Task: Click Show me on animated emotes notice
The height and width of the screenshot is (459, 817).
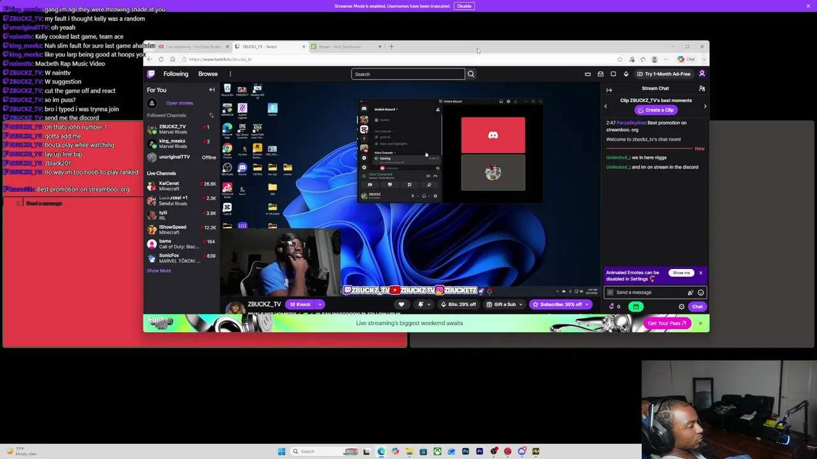Action: coord(681,273)
